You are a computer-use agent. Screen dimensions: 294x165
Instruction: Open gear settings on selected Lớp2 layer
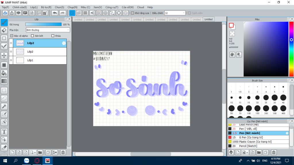64,43
